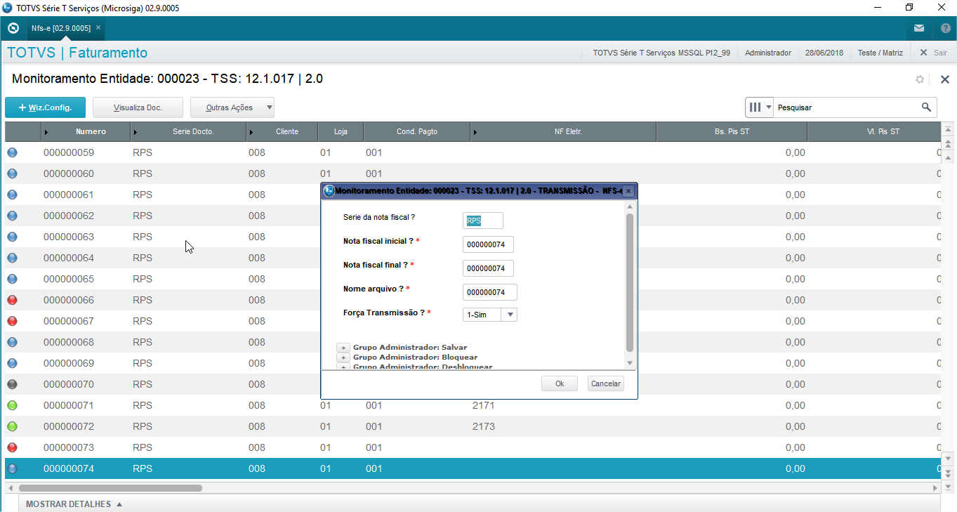Click the blue status icon of row 000000063
This screenshot has height=512, width=957.
pyautogui.click(x=12, y=237)
